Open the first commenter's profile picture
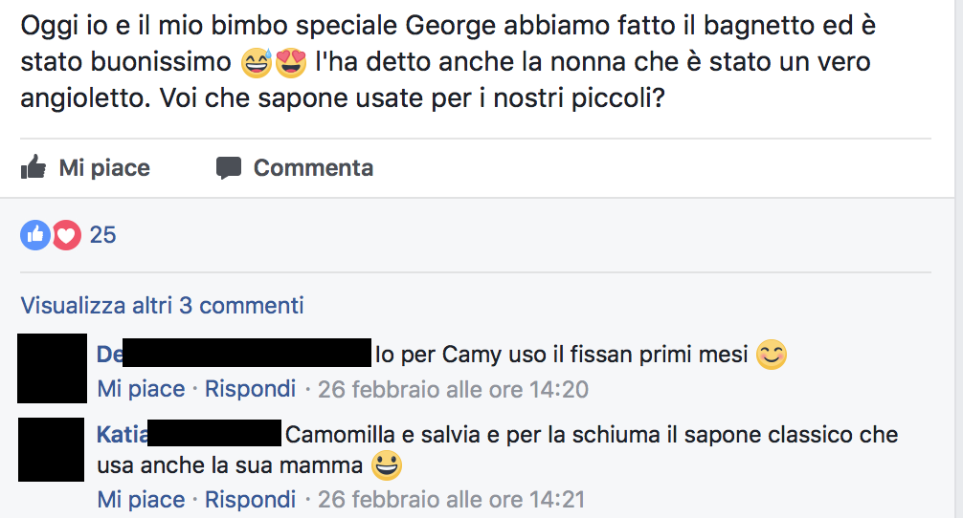Image resolution: width=963 pixels, height=518 pixels. coord(53,368)
